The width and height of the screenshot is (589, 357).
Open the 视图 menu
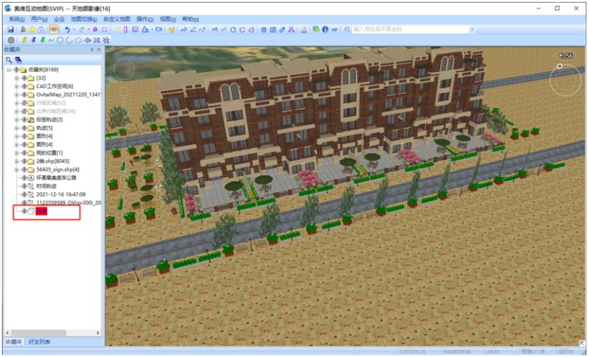click(168, 19)
